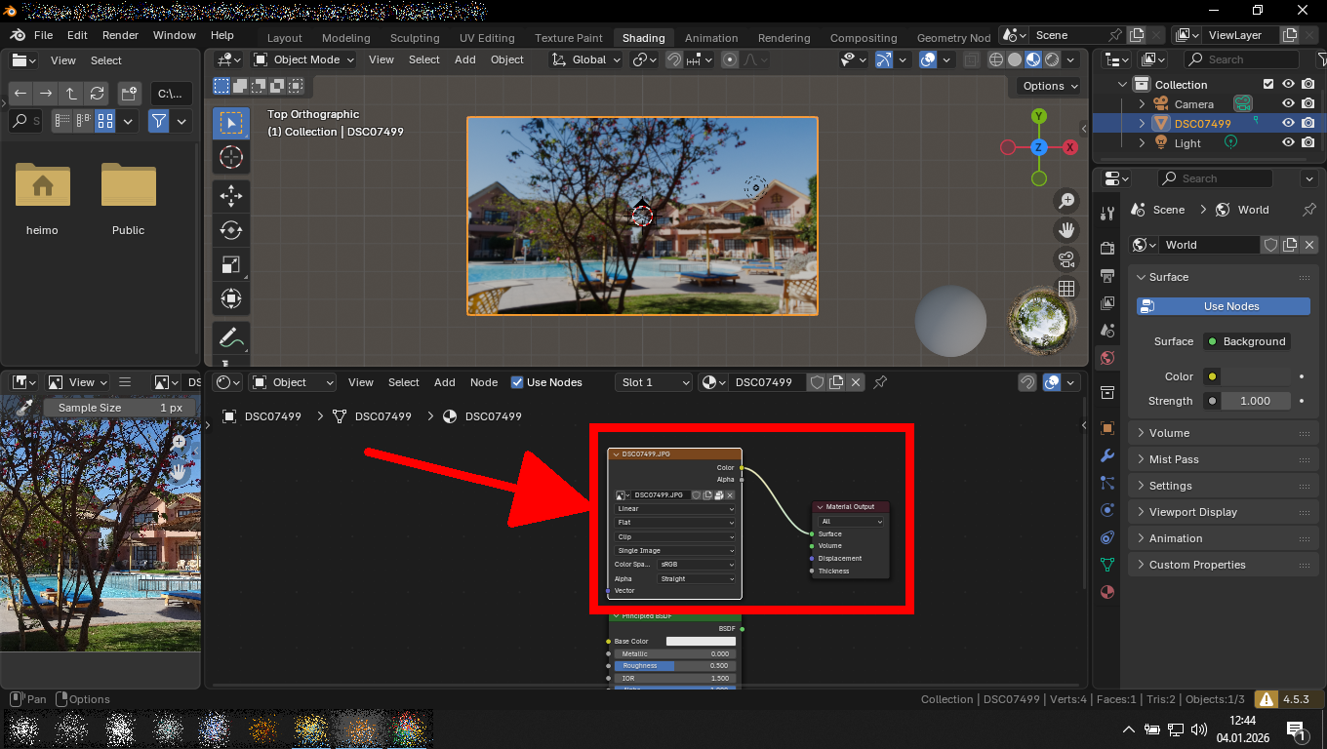Uncheck the Use Nodes checkbox in node editor

(x=517, y=382)
